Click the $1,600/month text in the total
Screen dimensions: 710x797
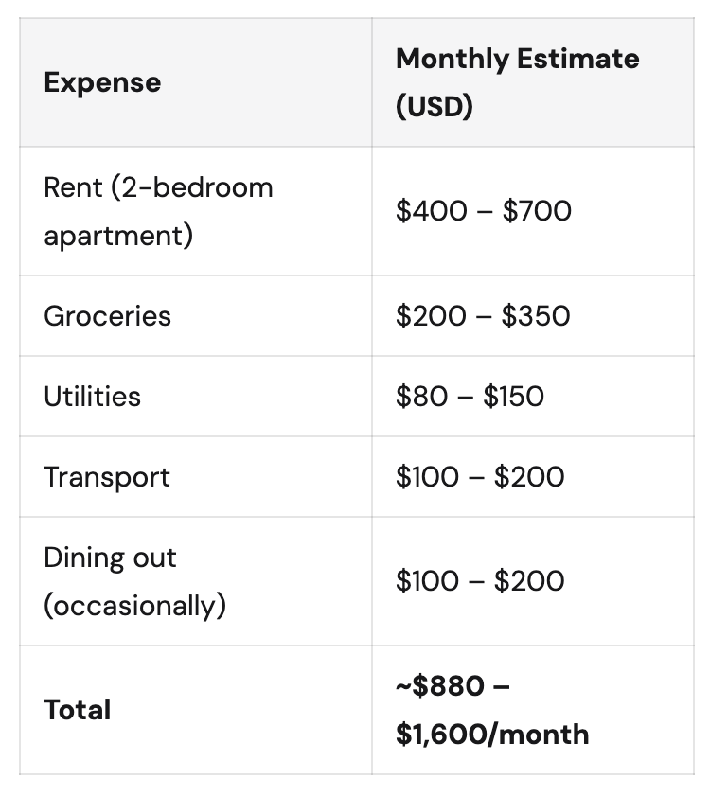492,735
